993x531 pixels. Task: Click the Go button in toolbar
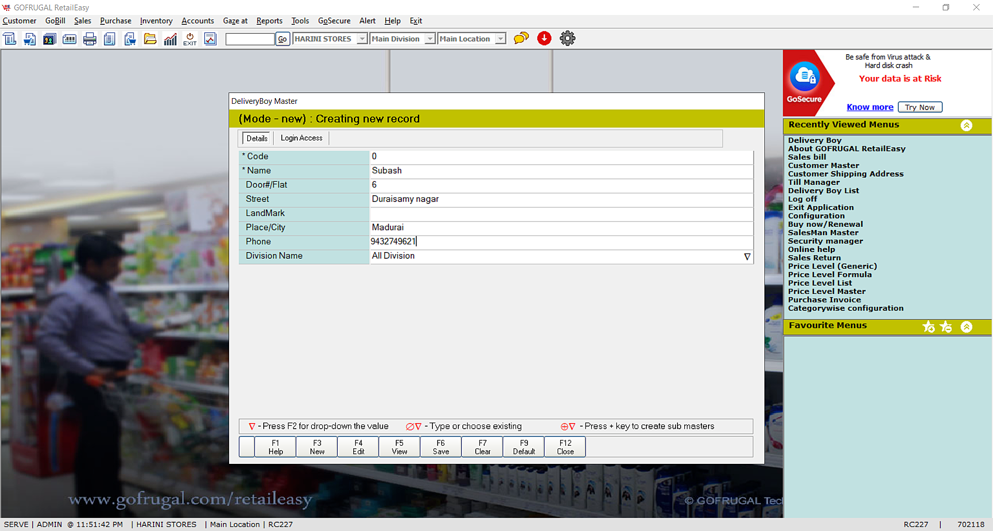282,39
